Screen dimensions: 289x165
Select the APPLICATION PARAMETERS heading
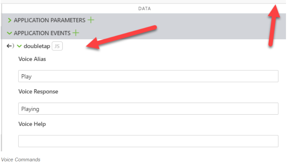[49, 20]
